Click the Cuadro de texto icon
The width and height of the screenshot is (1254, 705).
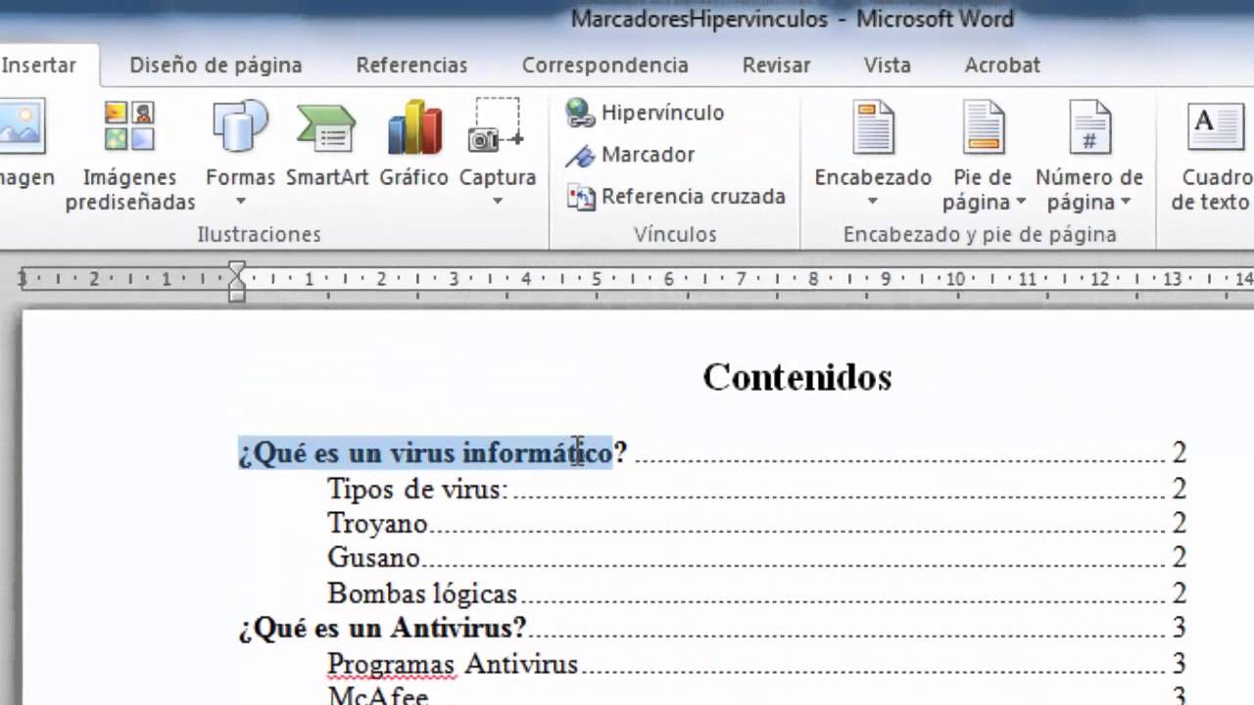click(x=1214, y=126)
